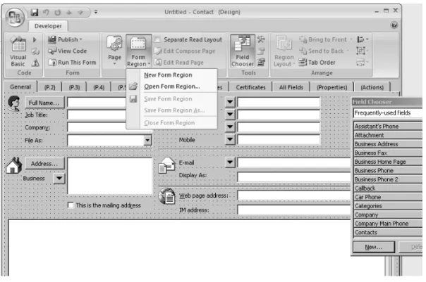Image resolution: width=426 pixels, height=282 pixels.
Task: Open the Office button menu
Action: click(x=15, y=18)
